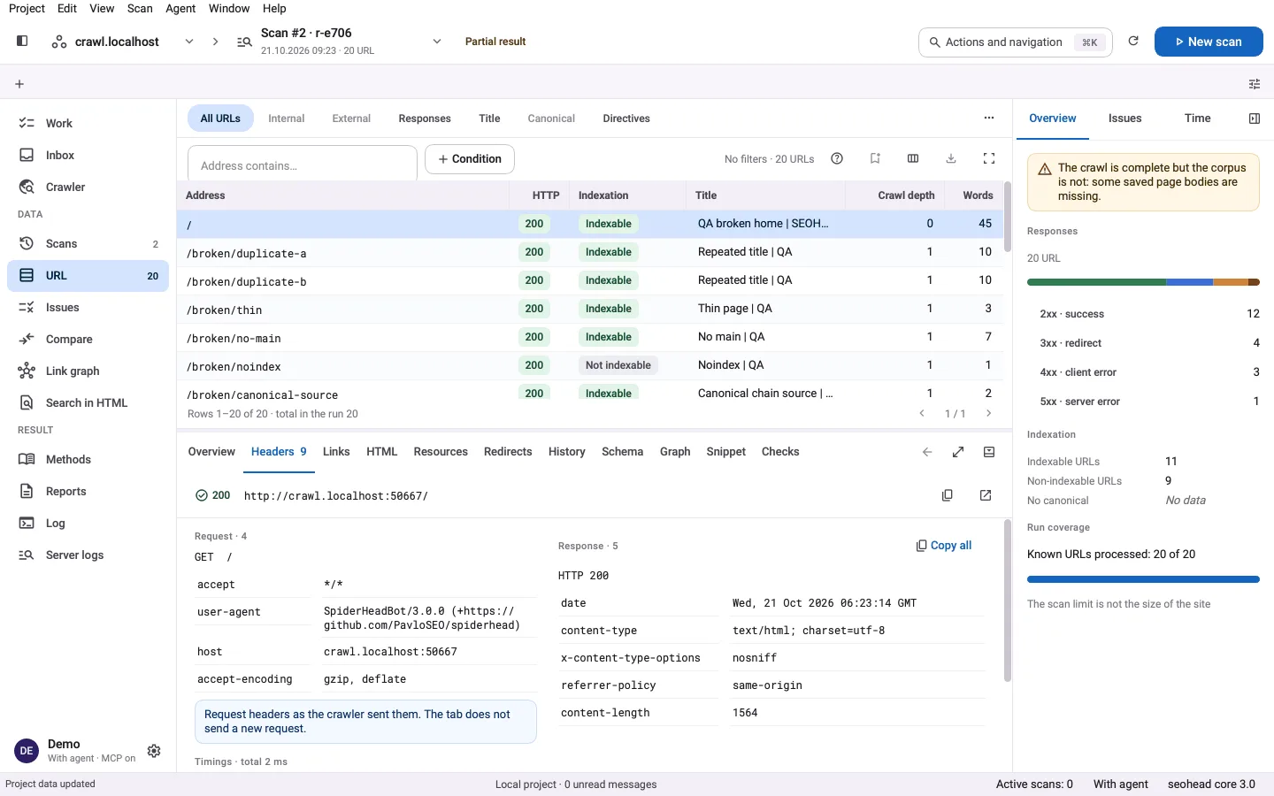The height and width of the screenshot is (796, 1274).
Task: Click the responses status color bar
Action: 1143,282
